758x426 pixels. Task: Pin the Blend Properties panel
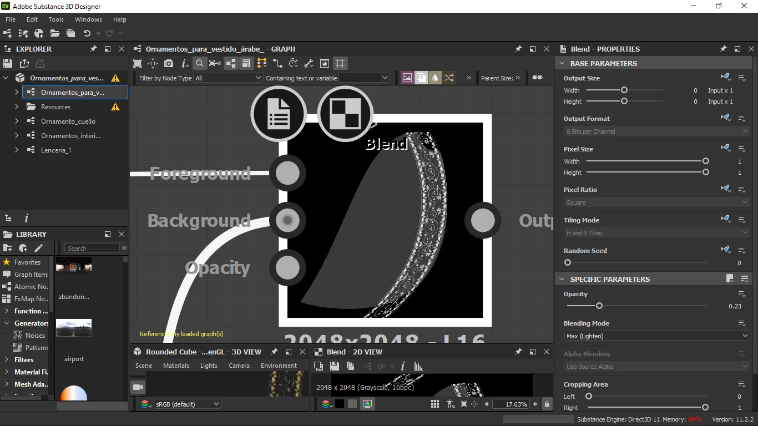coord(723,49)
